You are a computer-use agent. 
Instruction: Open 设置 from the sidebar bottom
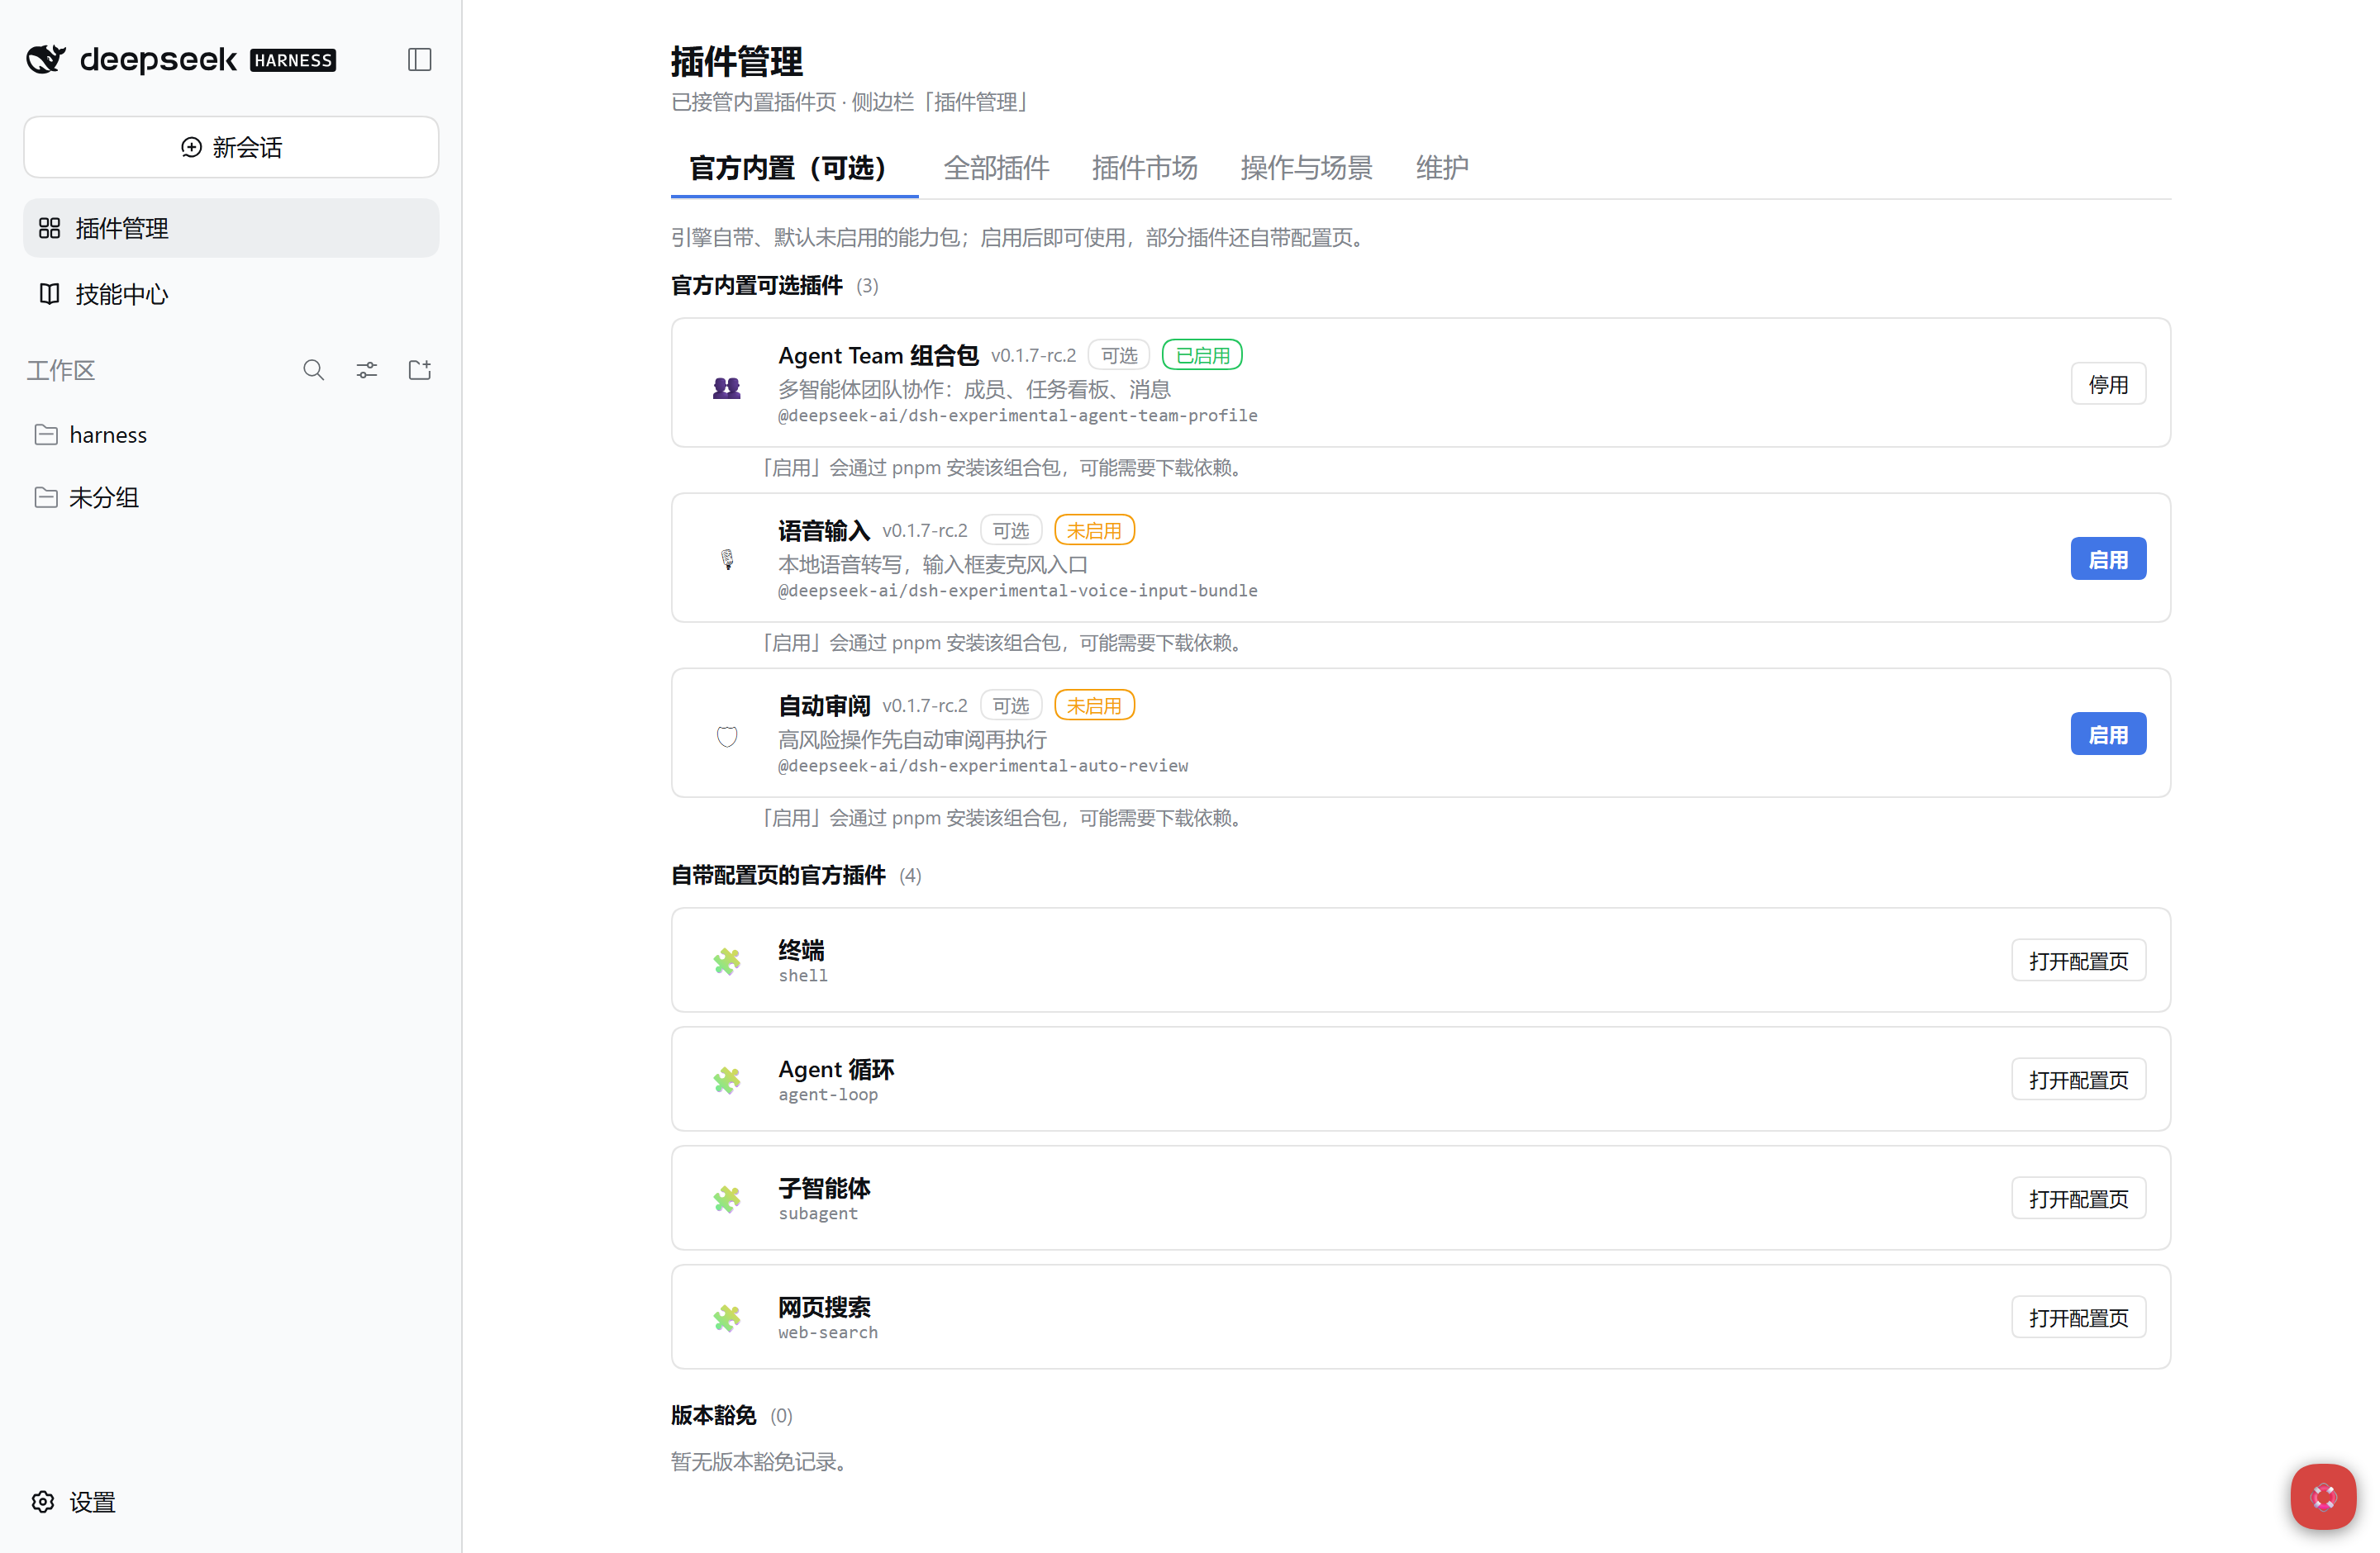point(74,1502)
